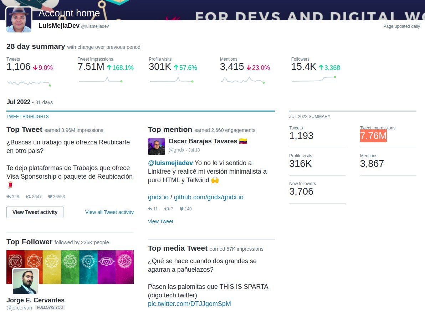Click the highlighted 7.76M Tweet impressions value
The image size is (425, 312).
[x=373, y=136]
